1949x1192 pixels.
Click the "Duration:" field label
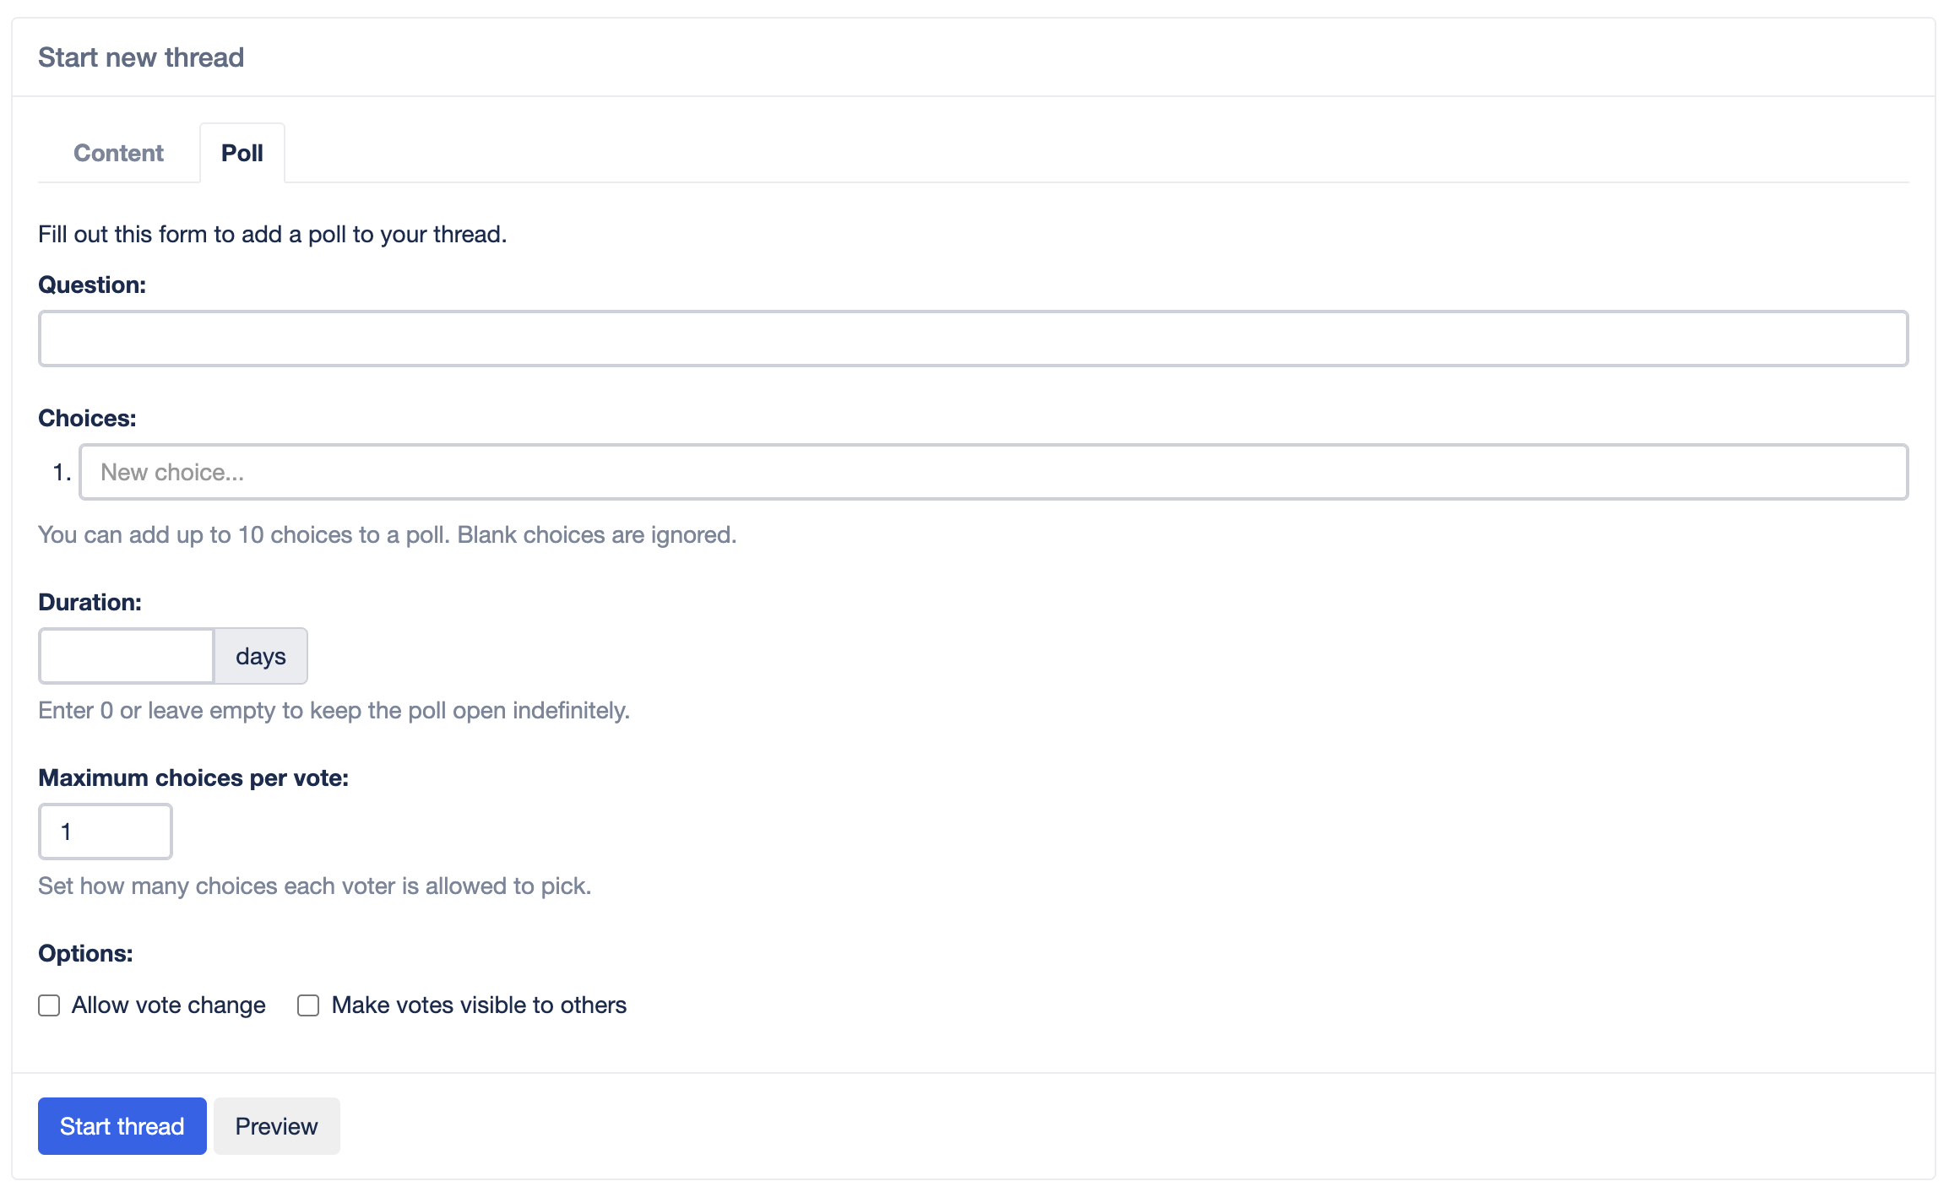tap(90, 602)
